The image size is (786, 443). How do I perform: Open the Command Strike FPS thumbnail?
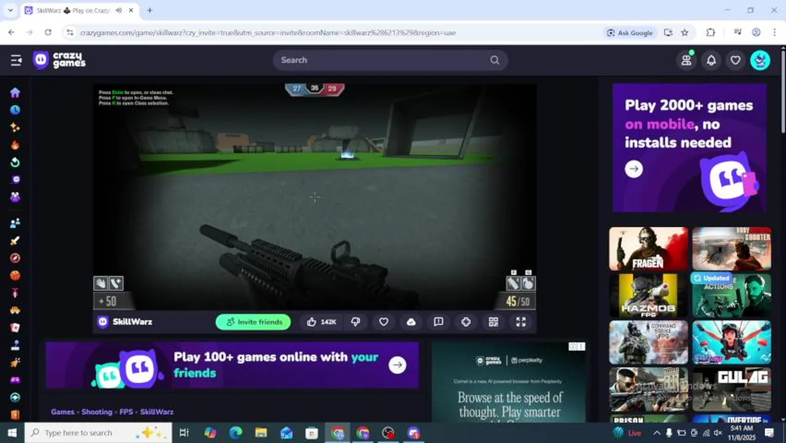click(x=649, y=342)
